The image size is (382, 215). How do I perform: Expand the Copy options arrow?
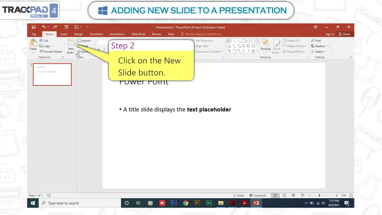pos(53,46)
